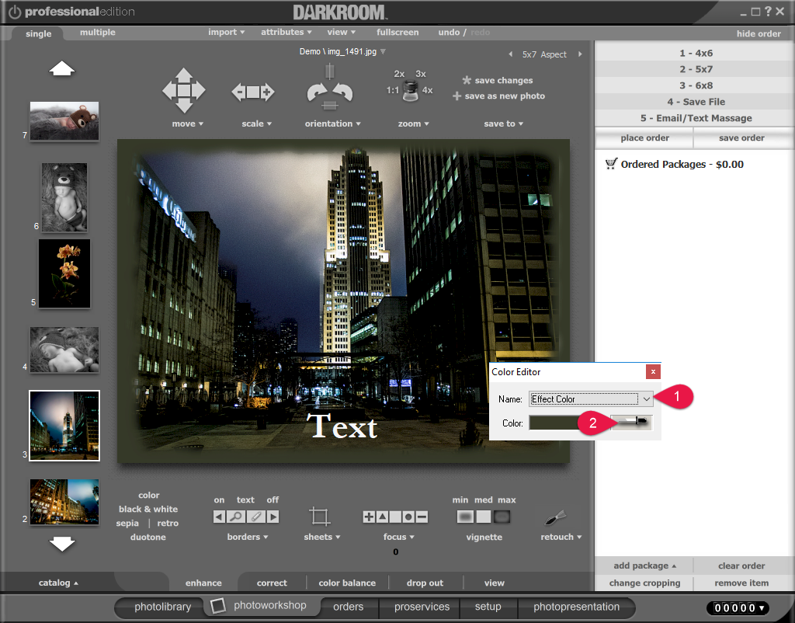This screenshot has width=795, height=623.
Task: Click the scale plus/minus arrow icon
Action: pos(253,92)
